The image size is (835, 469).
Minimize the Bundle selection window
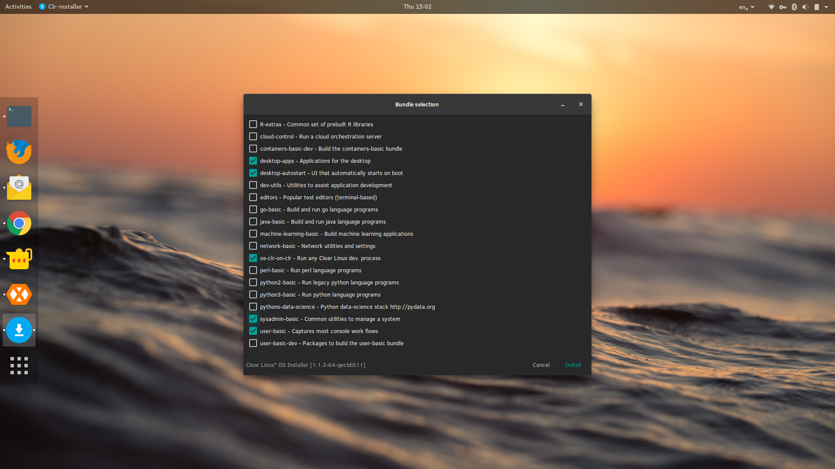(563, 105)
